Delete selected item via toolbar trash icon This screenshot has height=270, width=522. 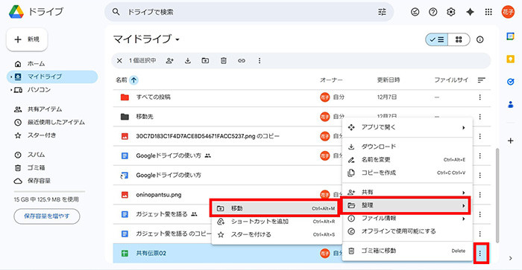[x=224, y=61]
